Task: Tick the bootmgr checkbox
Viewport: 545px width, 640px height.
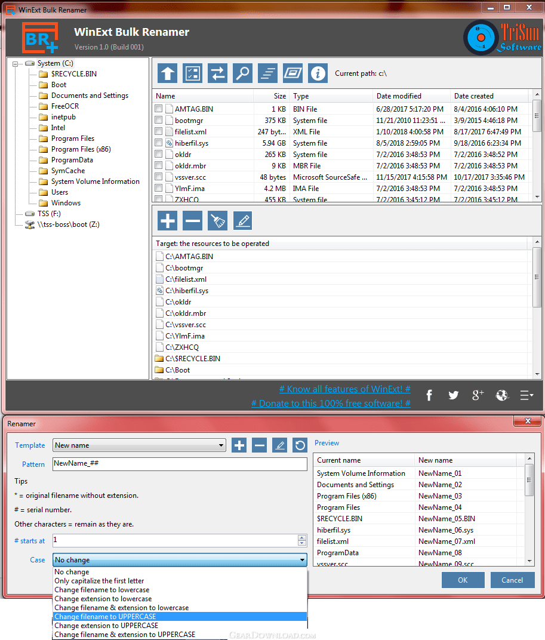Action: (159, 120)
